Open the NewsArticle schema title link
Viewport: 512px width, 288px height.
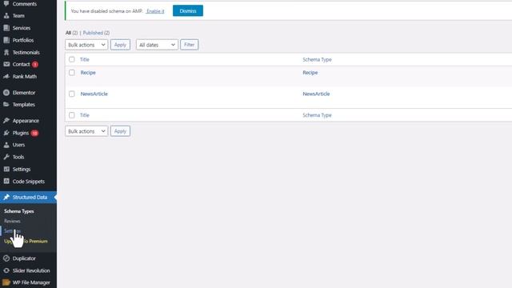94,94
